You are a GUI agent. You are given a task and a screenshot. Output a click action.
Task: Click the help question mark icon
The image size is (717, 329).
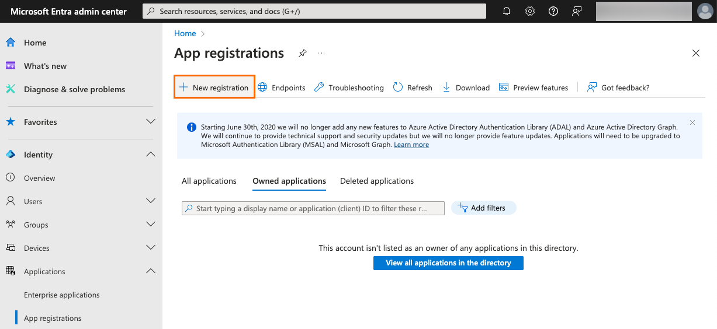[553, 11]
